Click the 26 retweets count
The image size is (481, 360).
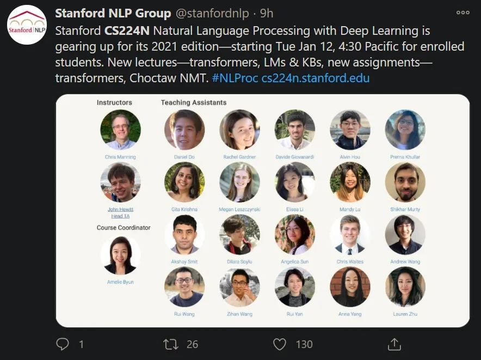(x=192, y=344)
